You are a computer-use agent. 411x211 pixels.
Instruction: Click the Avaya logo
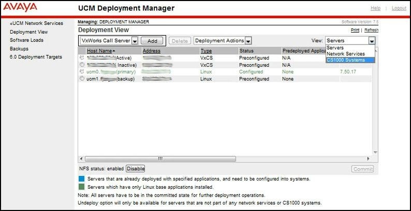20,7
